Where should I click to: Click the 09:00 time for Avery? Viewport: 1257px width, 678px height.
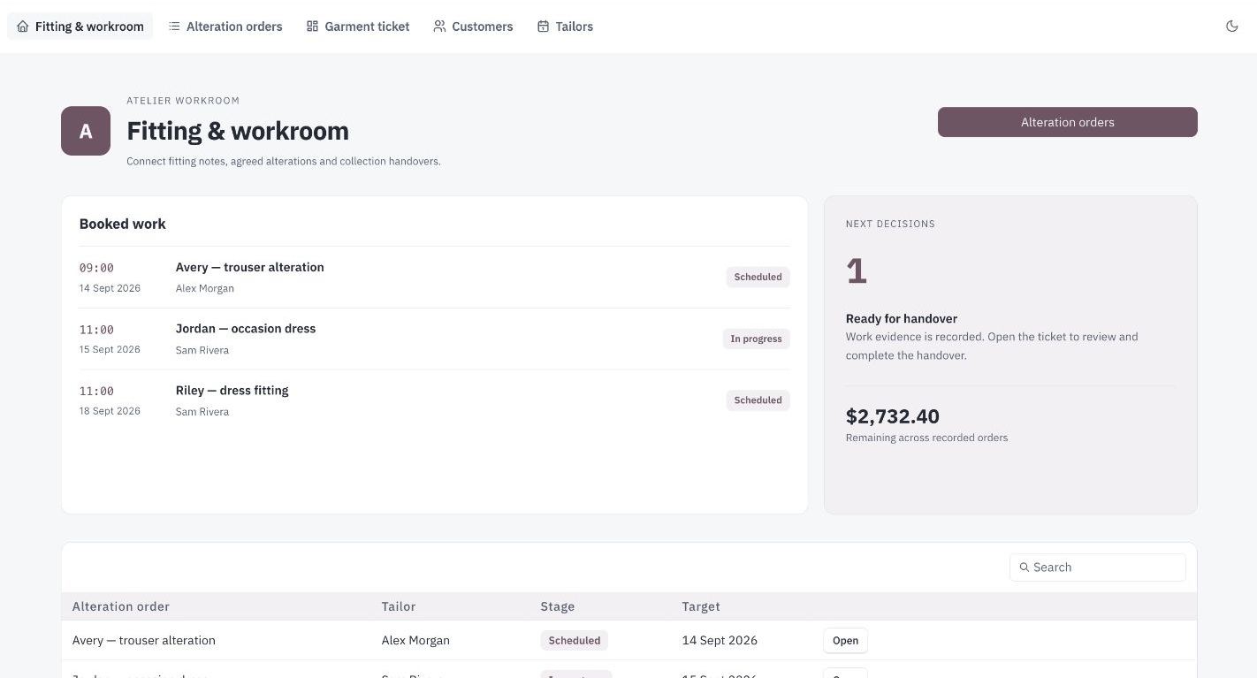point(96,268)
